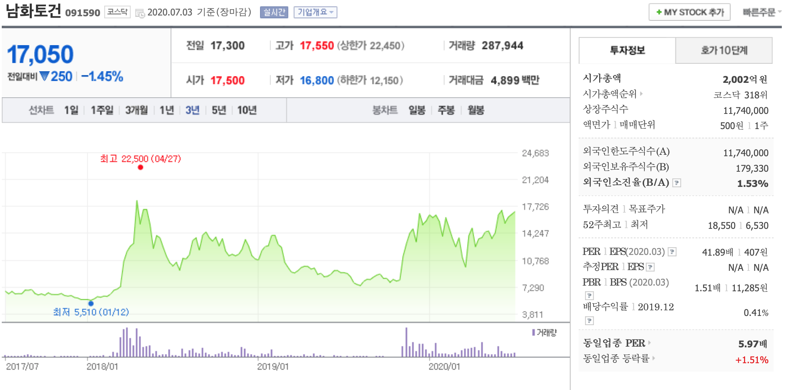Click the 실시간 button
This screenshot has height=390, width=785.
click(x=274, y=12)
